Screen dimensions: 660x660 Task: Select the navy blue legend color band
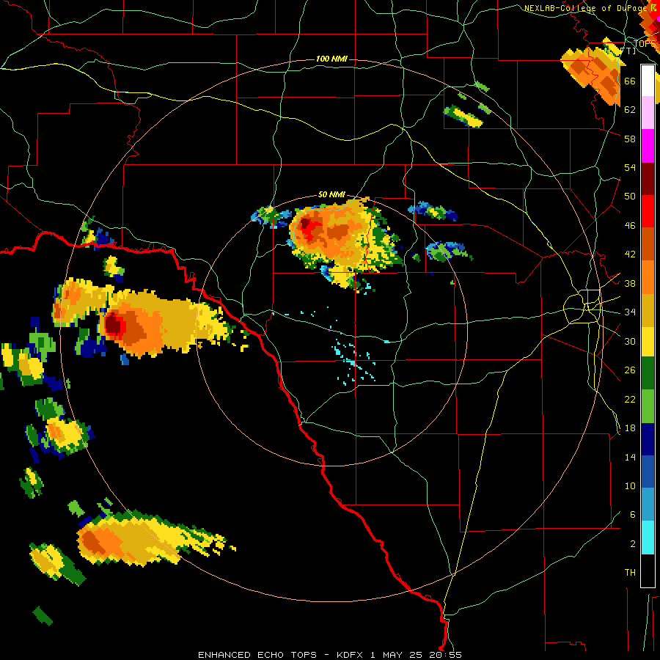point(648,439)
